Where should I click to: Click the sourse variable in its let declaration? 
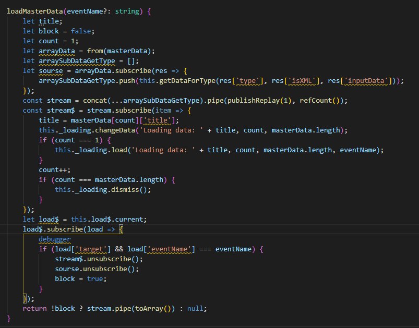[51, 70]
